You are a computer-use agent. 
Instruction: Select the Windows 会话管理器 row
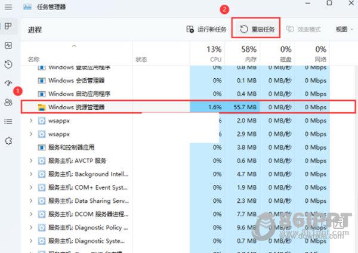pyautogui.click(x=175, y=81)
